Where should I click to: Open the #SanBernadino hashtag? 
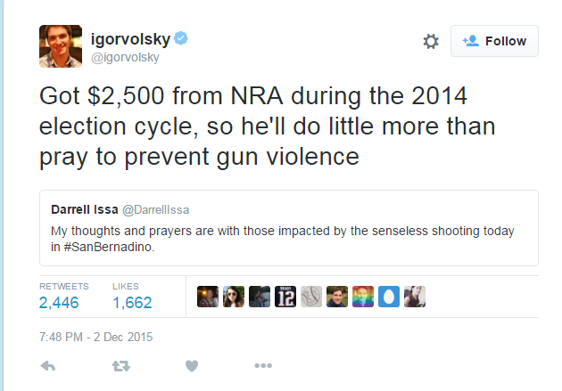(x=109, y=247)
